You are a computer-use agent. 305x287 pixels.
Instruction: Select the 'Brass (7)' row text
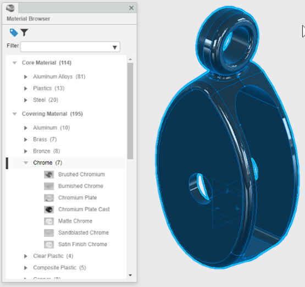pyautogui.click(x=45, y=140)
